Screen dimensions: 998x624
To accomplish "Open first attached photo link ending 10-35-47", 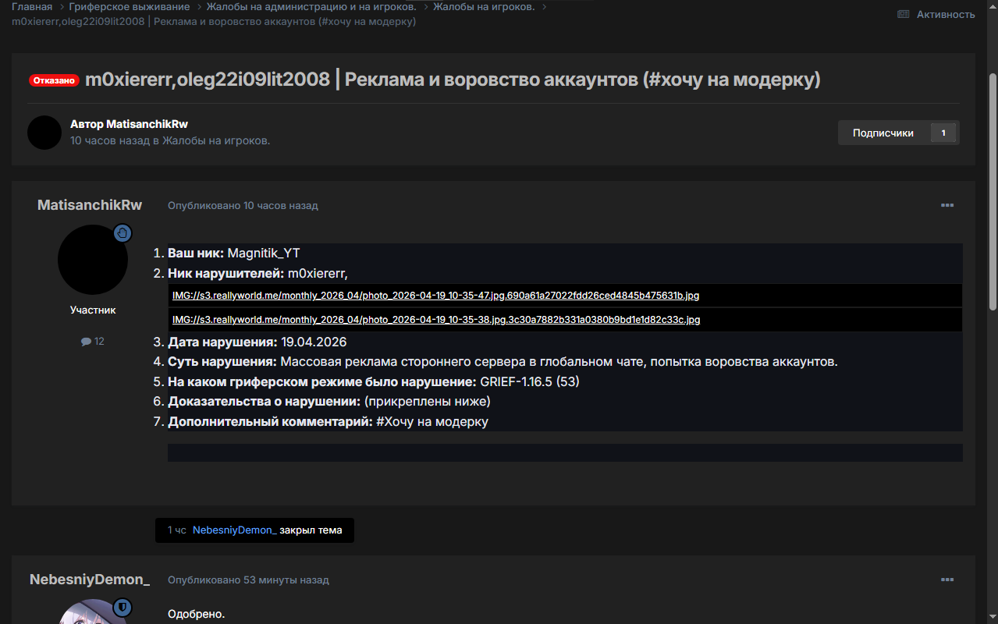I will click(435, 296).
